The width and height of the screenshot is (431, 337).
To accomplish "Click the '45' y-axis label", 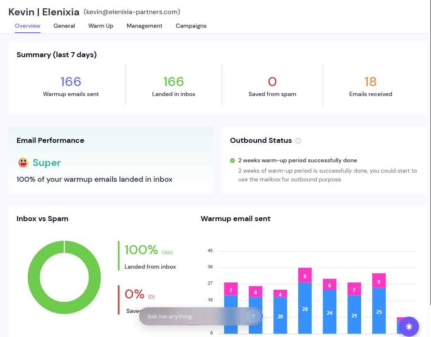I will click(x=210, y=250).
